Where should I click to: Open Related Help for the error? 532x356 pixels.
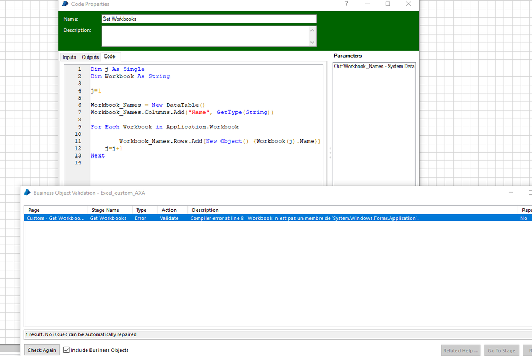[x=461, y=350]
